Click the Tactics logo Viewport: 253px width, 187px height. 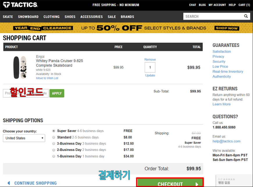[x=20, y=5]
